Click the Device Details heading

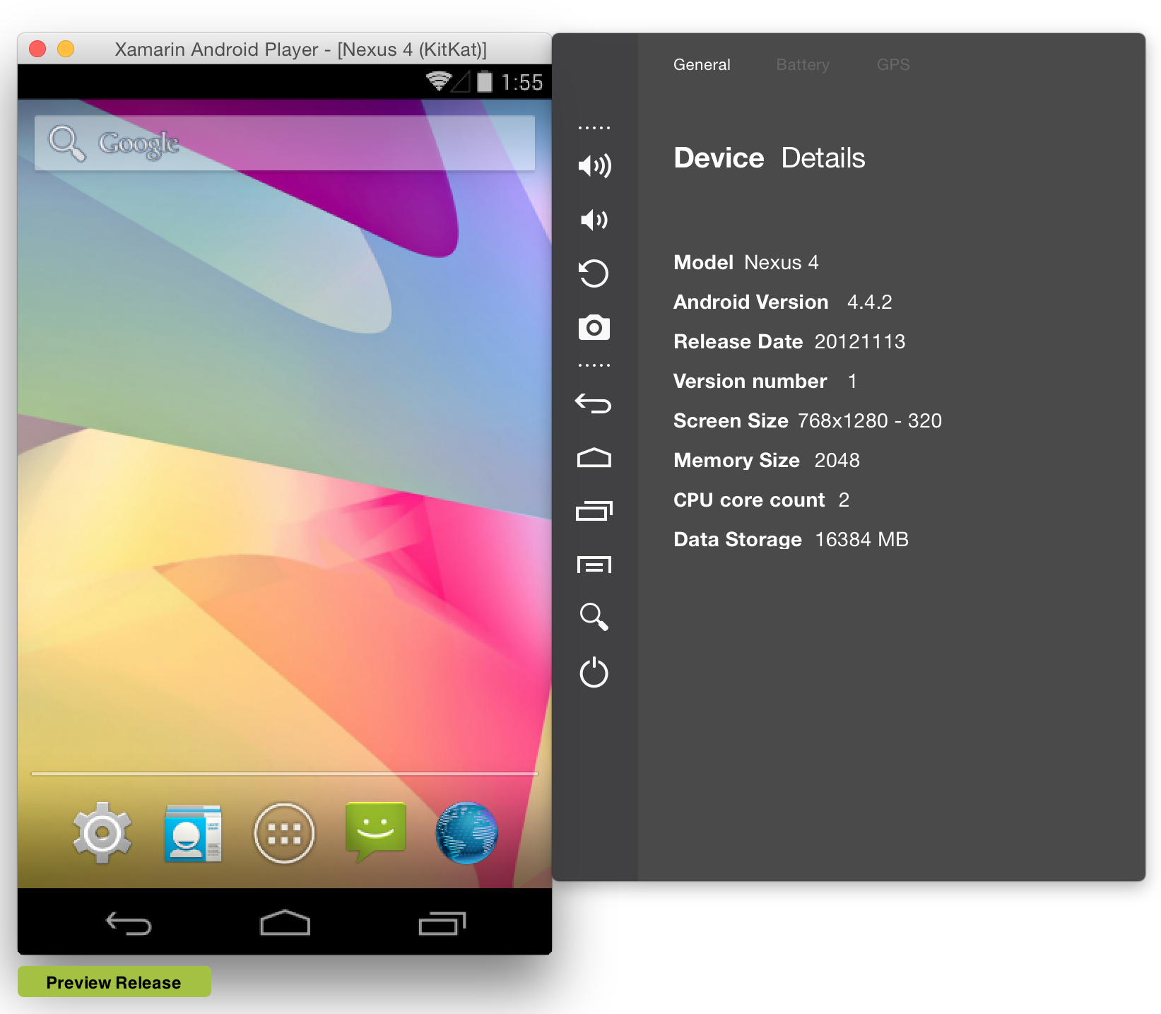tap(769, 158)
